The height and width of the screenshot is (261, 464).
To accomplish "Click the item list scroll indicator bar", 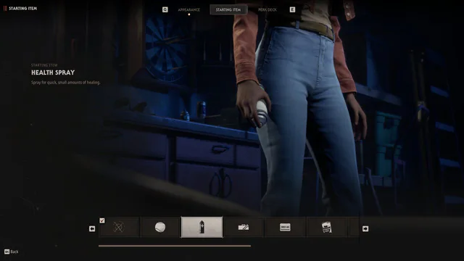I will pos(175,246).
